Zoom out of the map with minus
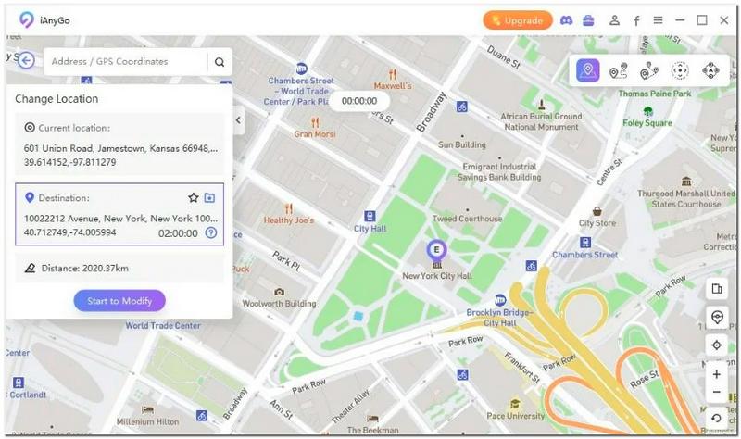741x439 pixels. tap(716, 392)
